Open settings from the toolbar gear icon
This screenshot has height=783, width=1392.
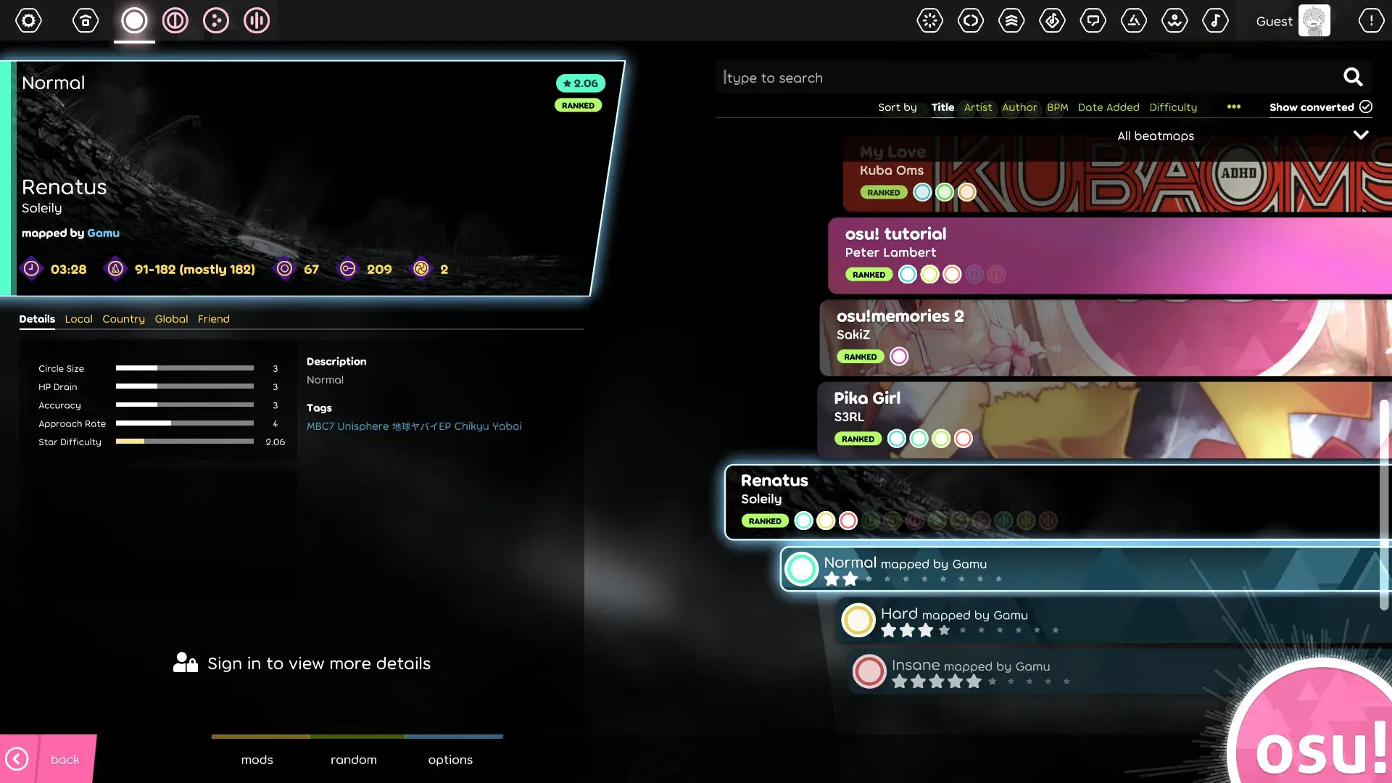coord(28,20)
